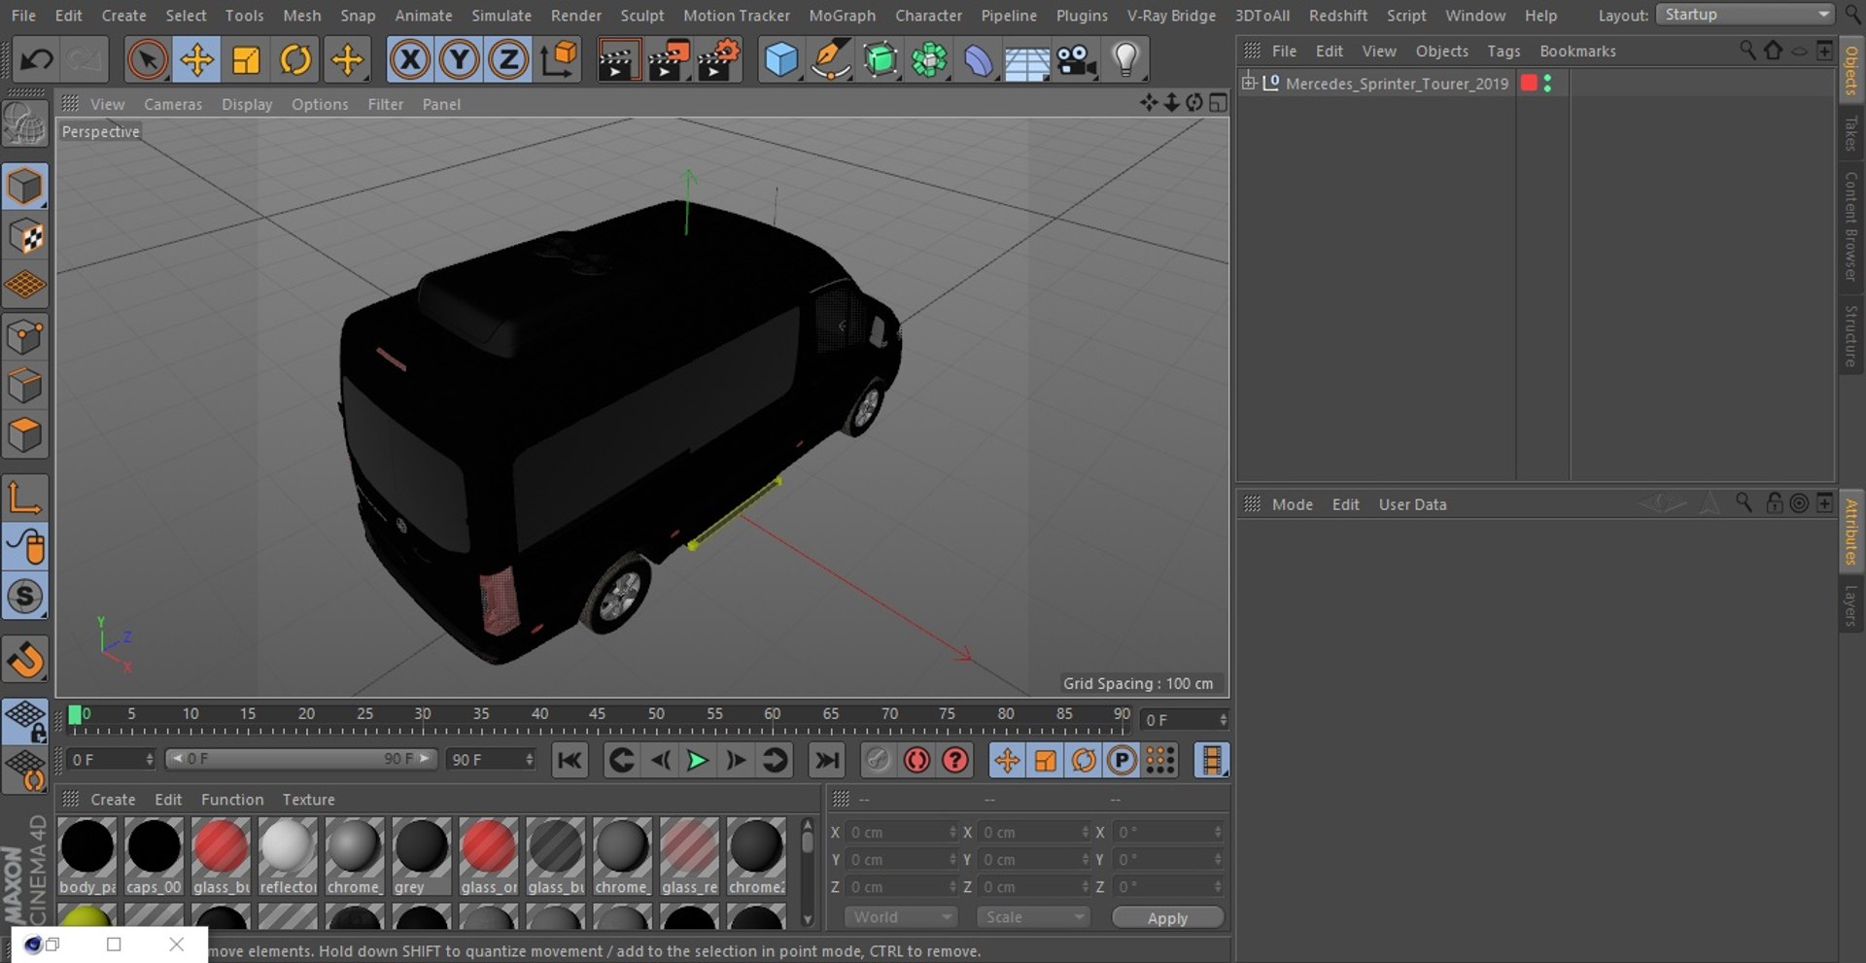The image size is (1866, 963).
Task: Open the Spline Pen tool icon
Action: [x=831, y=60]
